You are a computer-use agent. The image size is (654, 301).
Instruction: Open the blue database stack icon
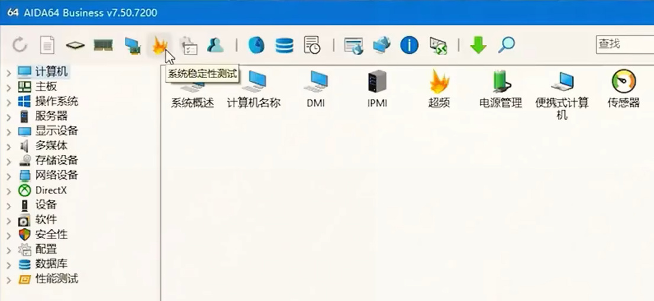coord(285,45)
